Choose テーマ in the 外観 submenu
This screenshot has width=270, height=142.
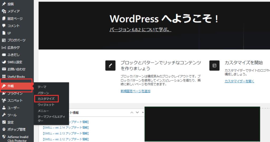[x=42, y=87]
